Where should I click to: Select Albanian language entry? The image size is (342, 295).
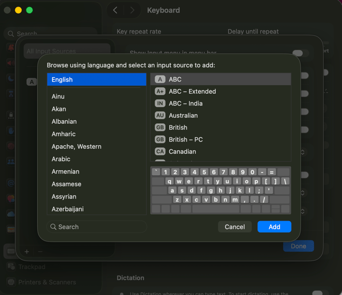64,121
